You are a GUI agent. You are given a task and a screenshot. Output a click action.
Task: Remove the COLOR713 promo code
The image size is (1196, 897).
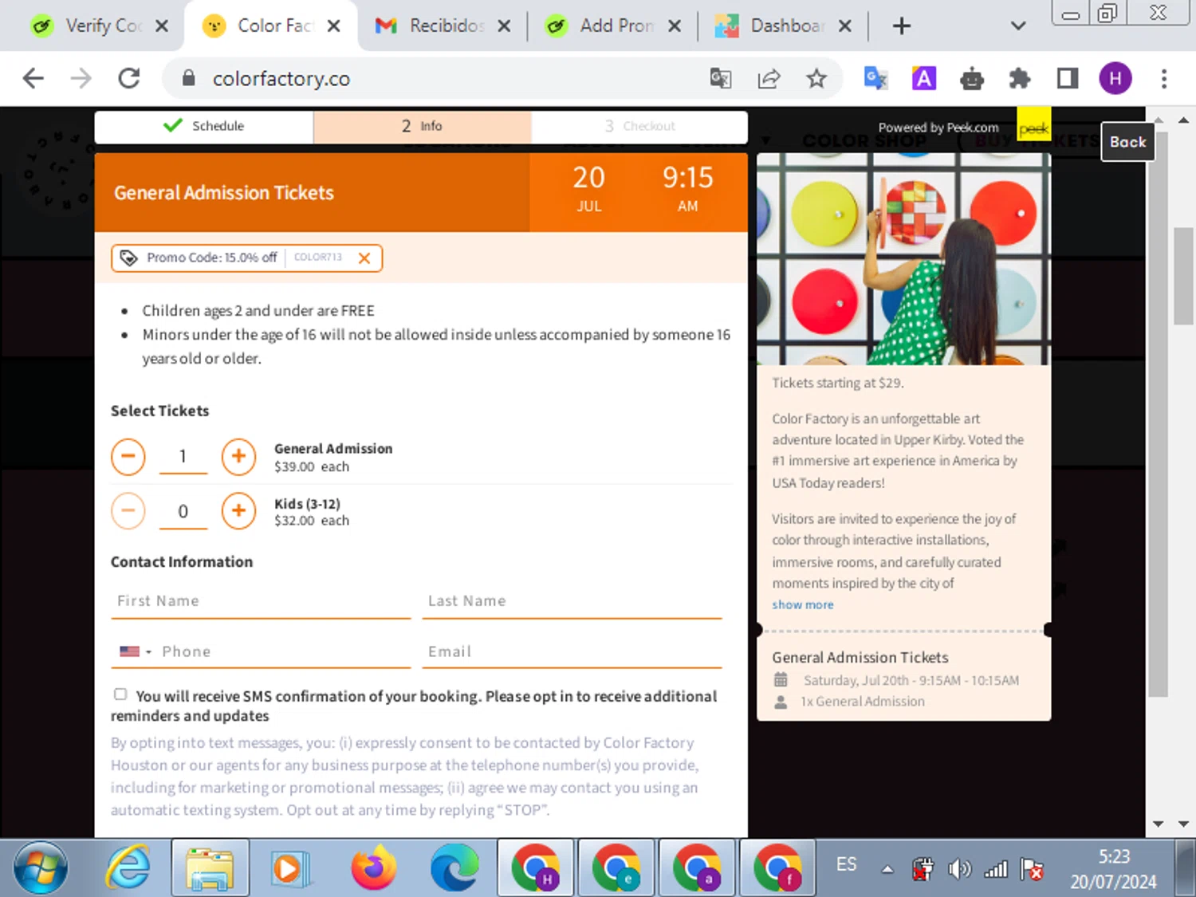pos(364,258)
